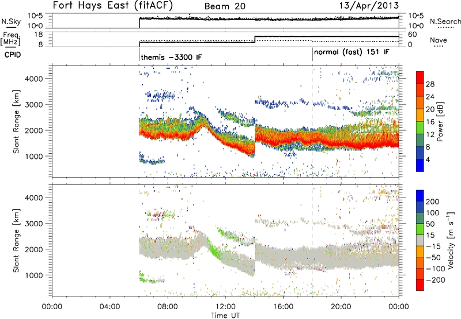Screen dimensions: 461x319
Task: Click the 'N.Search' legend label
Action: click(445, 21)
